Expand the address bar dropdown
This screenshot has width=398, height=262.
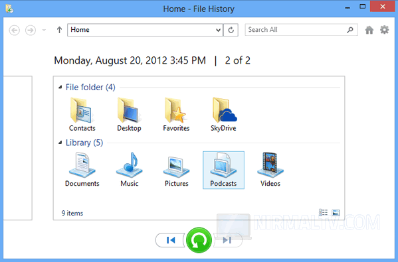pos(218,30)
